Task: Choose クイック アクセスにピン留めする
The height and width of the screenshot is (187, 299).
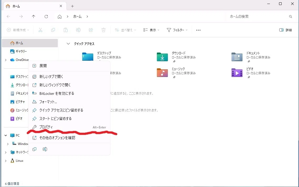Action: (69, 110)
